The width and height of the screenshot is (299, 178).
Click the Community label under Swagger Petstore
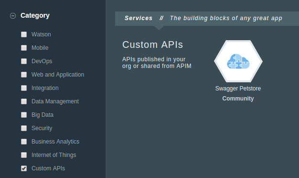[238, 99]
